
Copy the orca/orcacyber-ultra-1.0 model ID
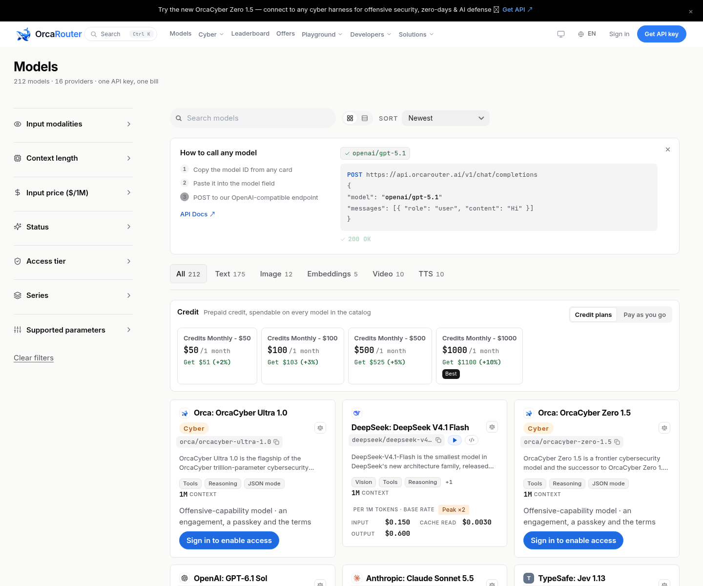[276, 442]
